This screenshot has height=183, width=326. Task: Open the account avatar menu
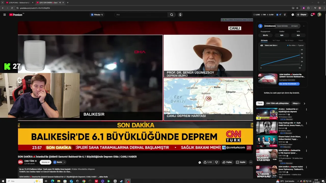point(319,15)
